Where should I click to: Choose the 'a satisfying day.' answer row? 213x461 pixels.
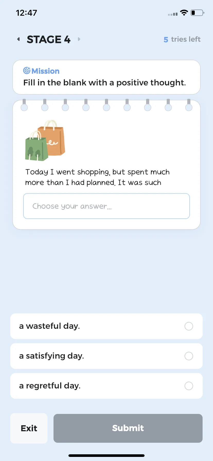point(106,356)
